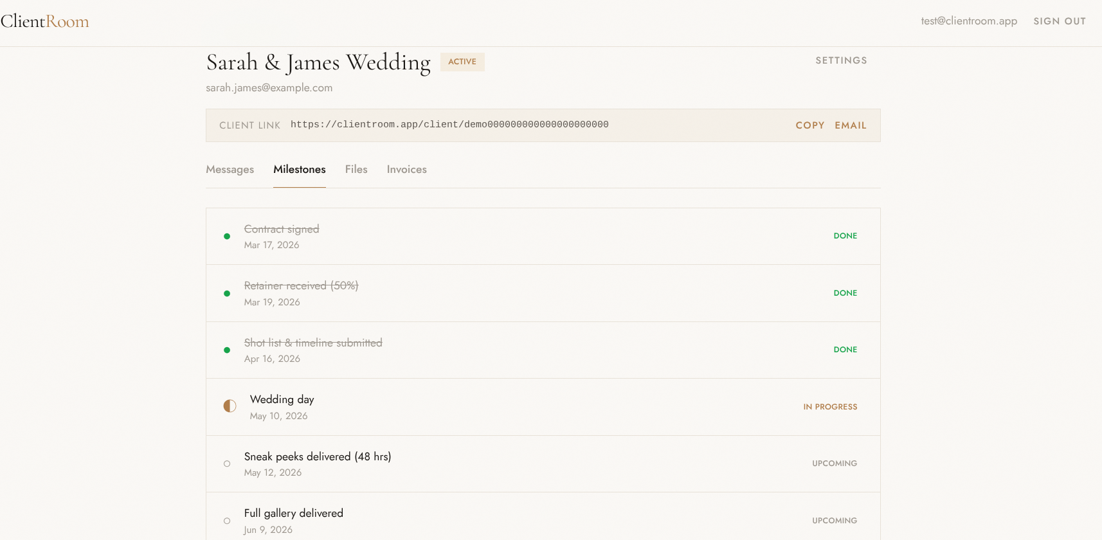The height and width of the screenshot is (540, 1102).
Task: Click DONE status on Shot list row
Action: pos(845,350)
